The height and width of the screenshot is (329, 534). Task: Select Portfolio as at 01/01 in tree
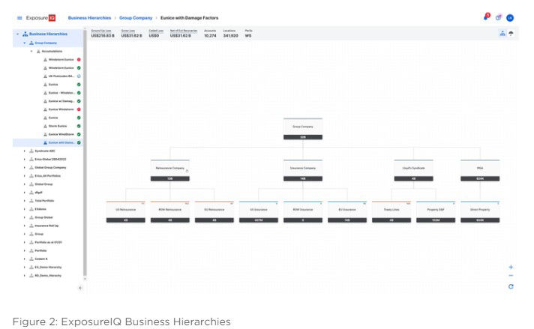(48, 242)
